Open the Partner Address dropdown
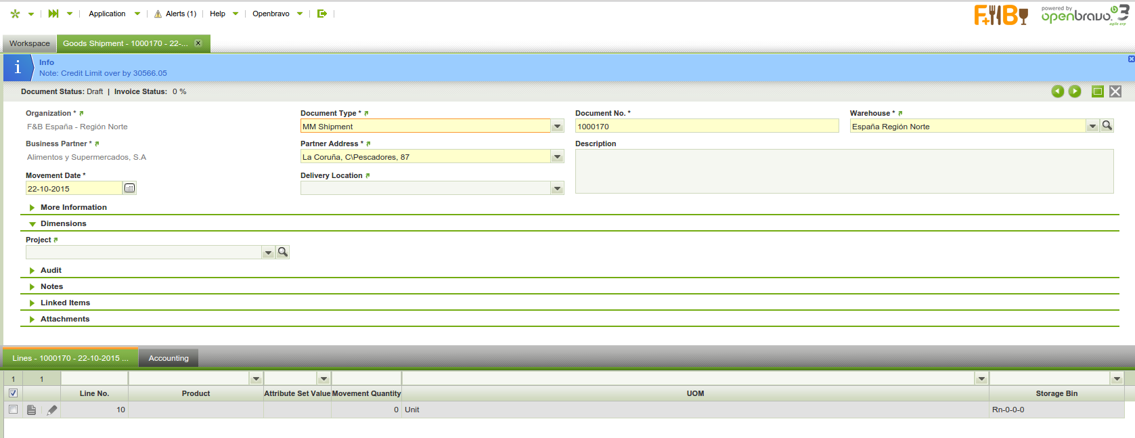This screenshot has width=1135, height=438. (557, 157)
